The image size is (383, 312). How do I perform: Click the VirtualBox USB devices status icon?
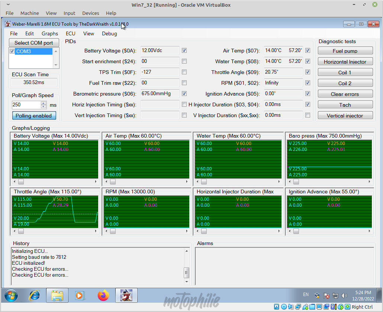pyautogui.click(x=305, y=307)
